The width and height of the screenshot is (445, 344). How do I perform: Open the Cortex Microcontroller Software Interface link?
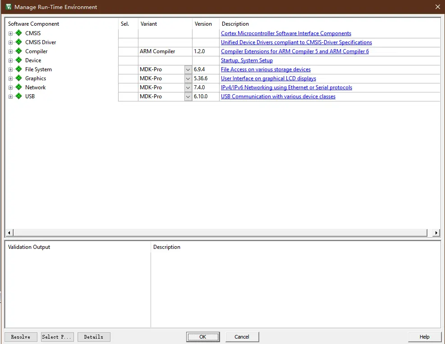[x=286, y=33]
